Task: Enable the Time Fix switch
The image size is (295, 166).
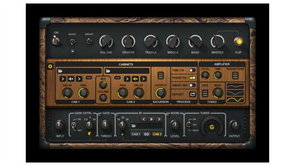Action: [192, 70]
